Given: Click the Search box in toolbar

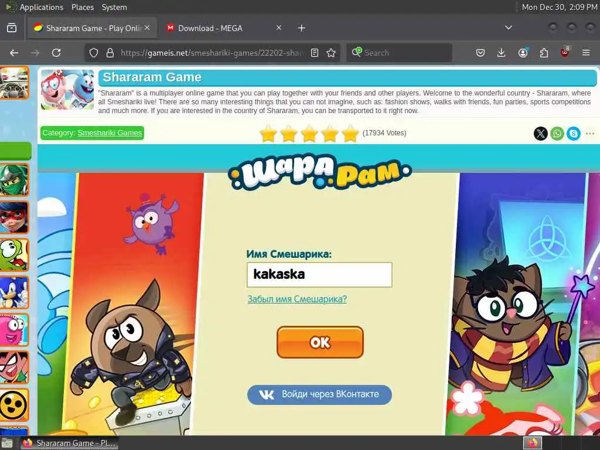Looking at the screenshot, I should 399,53.
